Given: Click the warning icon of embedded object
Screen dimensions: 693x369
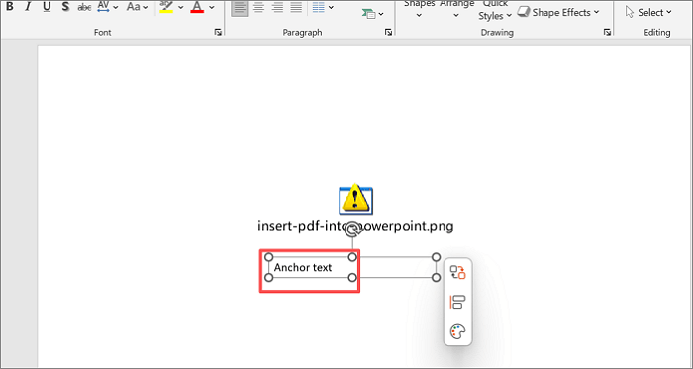Looking at the screenshot, I should [x=355, y=198].
